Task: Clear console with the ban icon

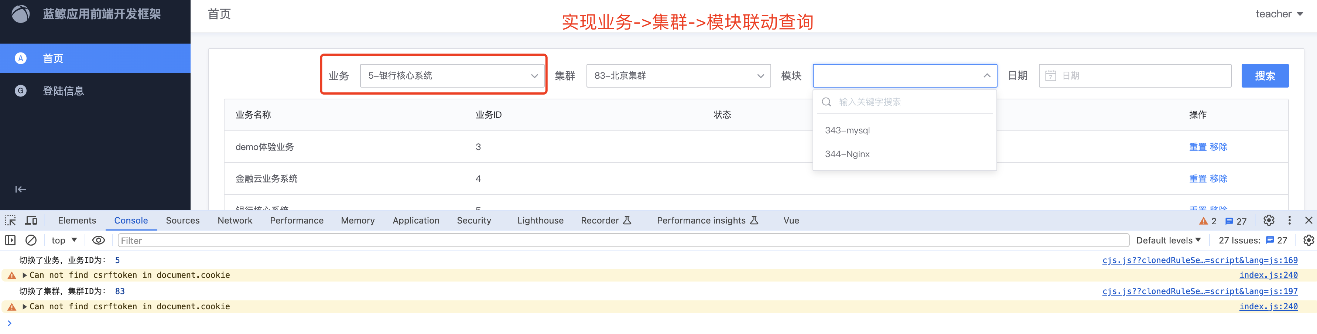Action: pyautogui.click(x=31, y=241)
